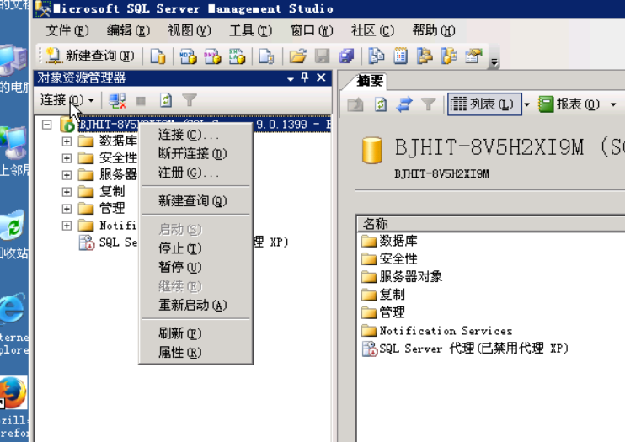This screenshot has height=442, width=625.
Task: Choose 新建查询(Q) from the context menu
Action: 195,201
